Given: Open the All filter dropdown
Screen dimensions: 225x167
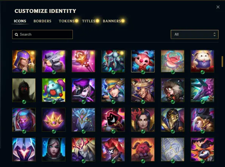Looking at the screenshot, I should click(x=195, y=34).
